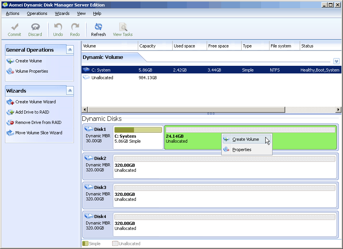Screen dimensions: 343x249
Task: Collapse the Dynamic Volume list section
Action: [336, 61]
